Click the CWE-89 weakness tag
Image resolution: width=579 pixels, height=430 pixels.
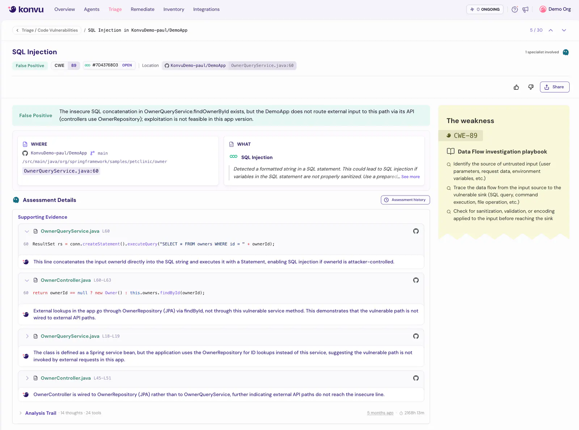click(x=461, y=136)
